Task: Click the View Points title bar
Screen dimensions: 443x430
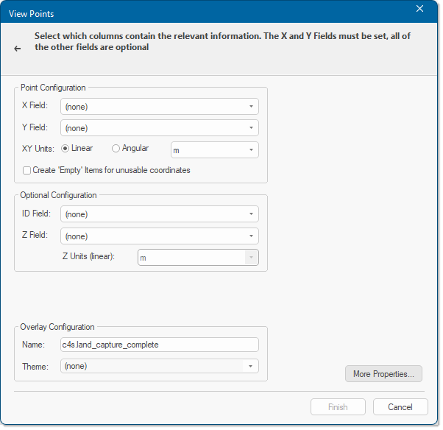Action: click(198, 13)
